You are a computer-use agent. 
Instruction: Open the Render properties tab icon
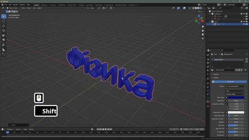(208, 59)
